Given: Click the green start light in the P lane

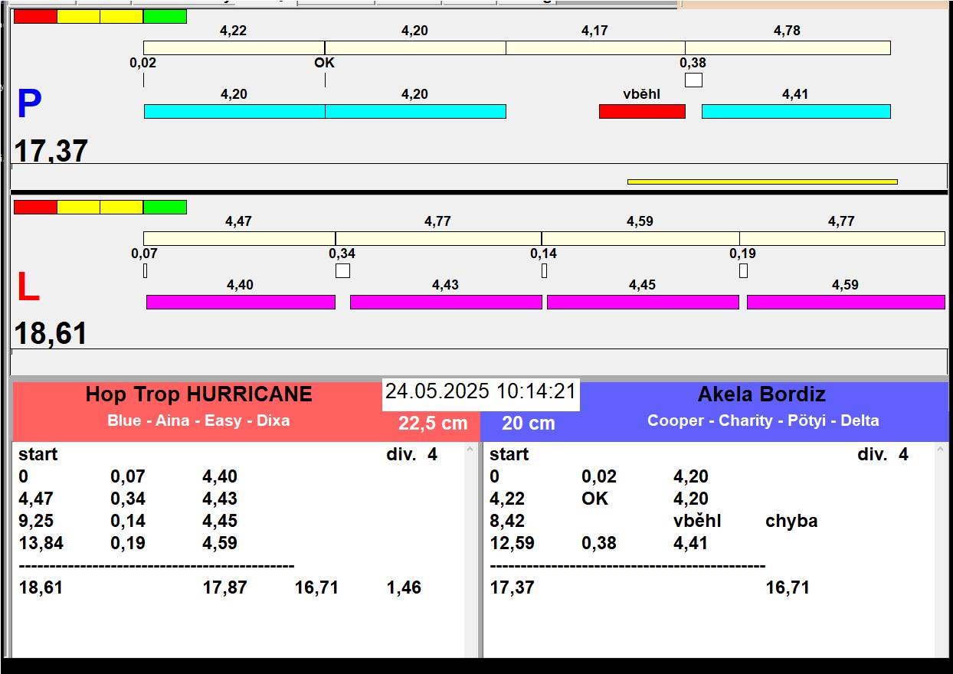Looking at the screenshot, I should [x=165, y=16].
